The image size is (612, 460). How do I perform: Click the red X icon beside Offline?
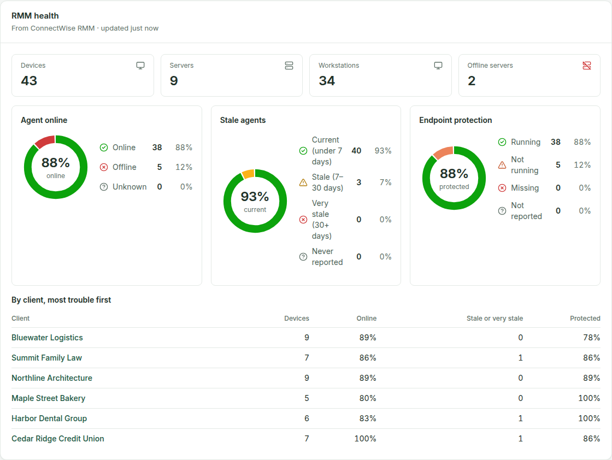[x=104, y=167]
